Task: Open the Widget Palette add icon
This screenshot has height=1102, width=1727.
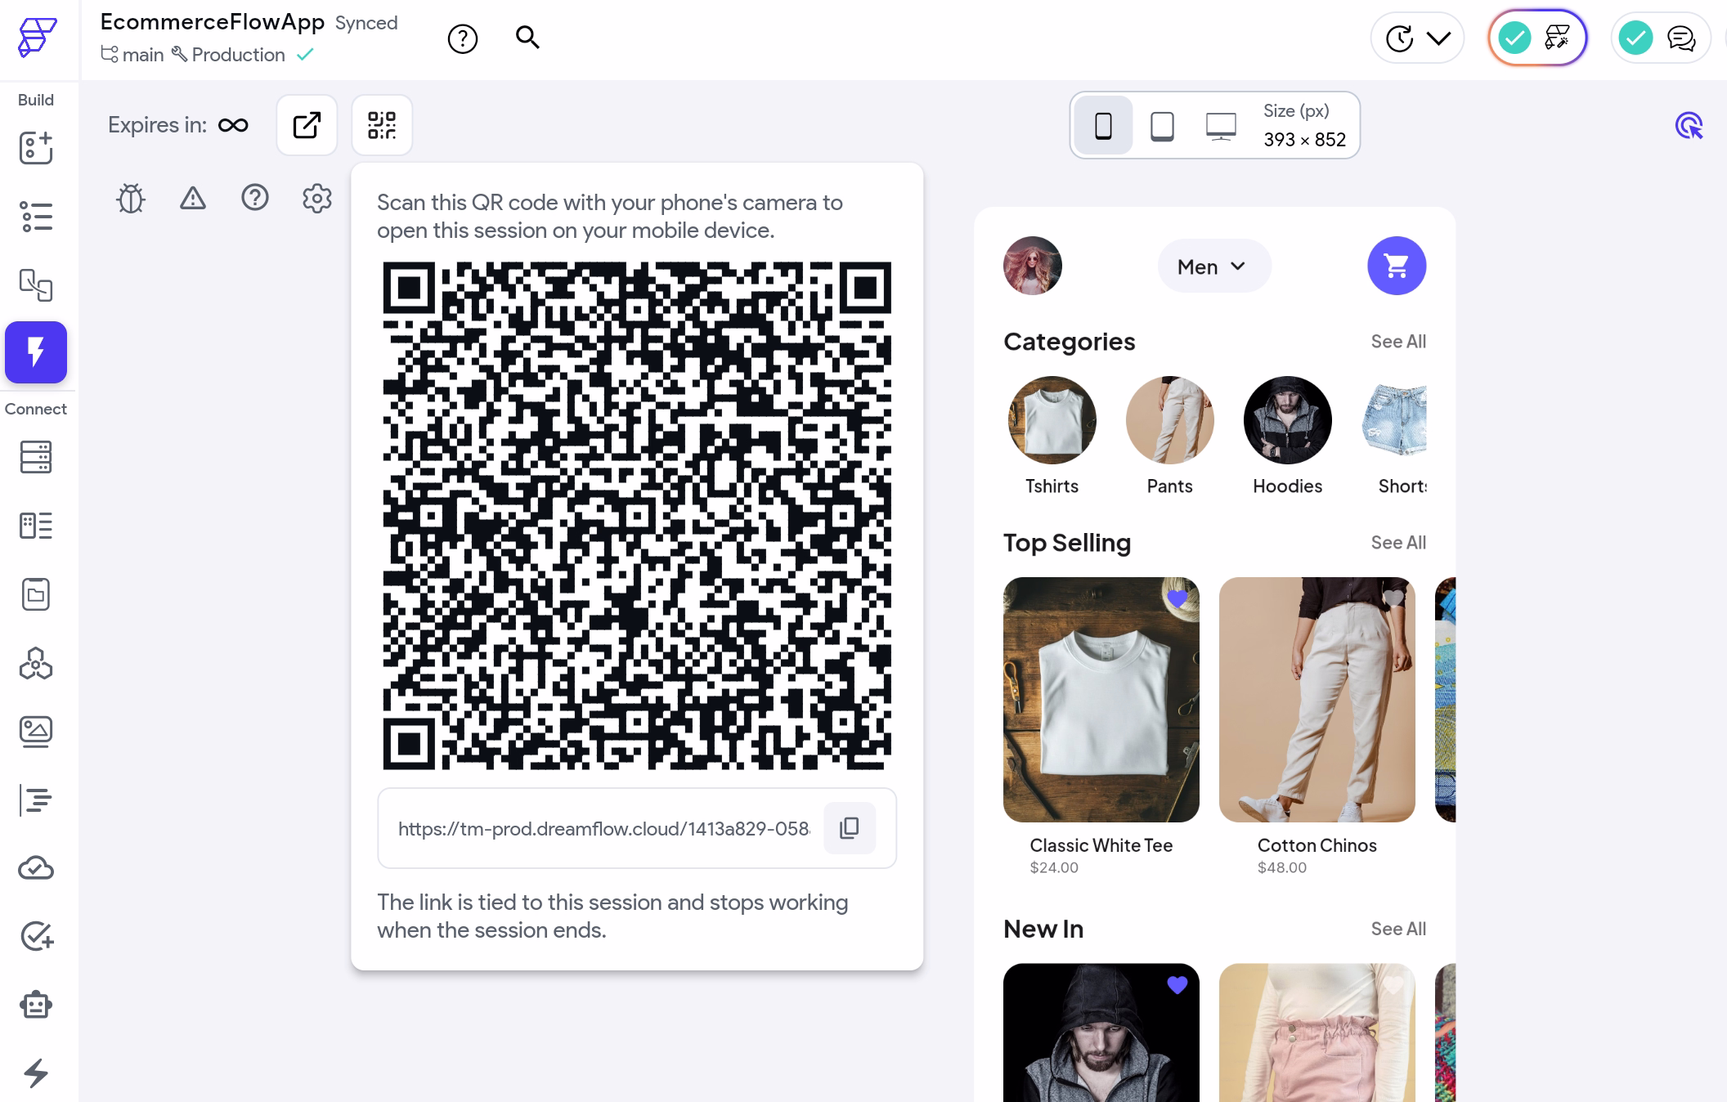Action: coord(36,148)
